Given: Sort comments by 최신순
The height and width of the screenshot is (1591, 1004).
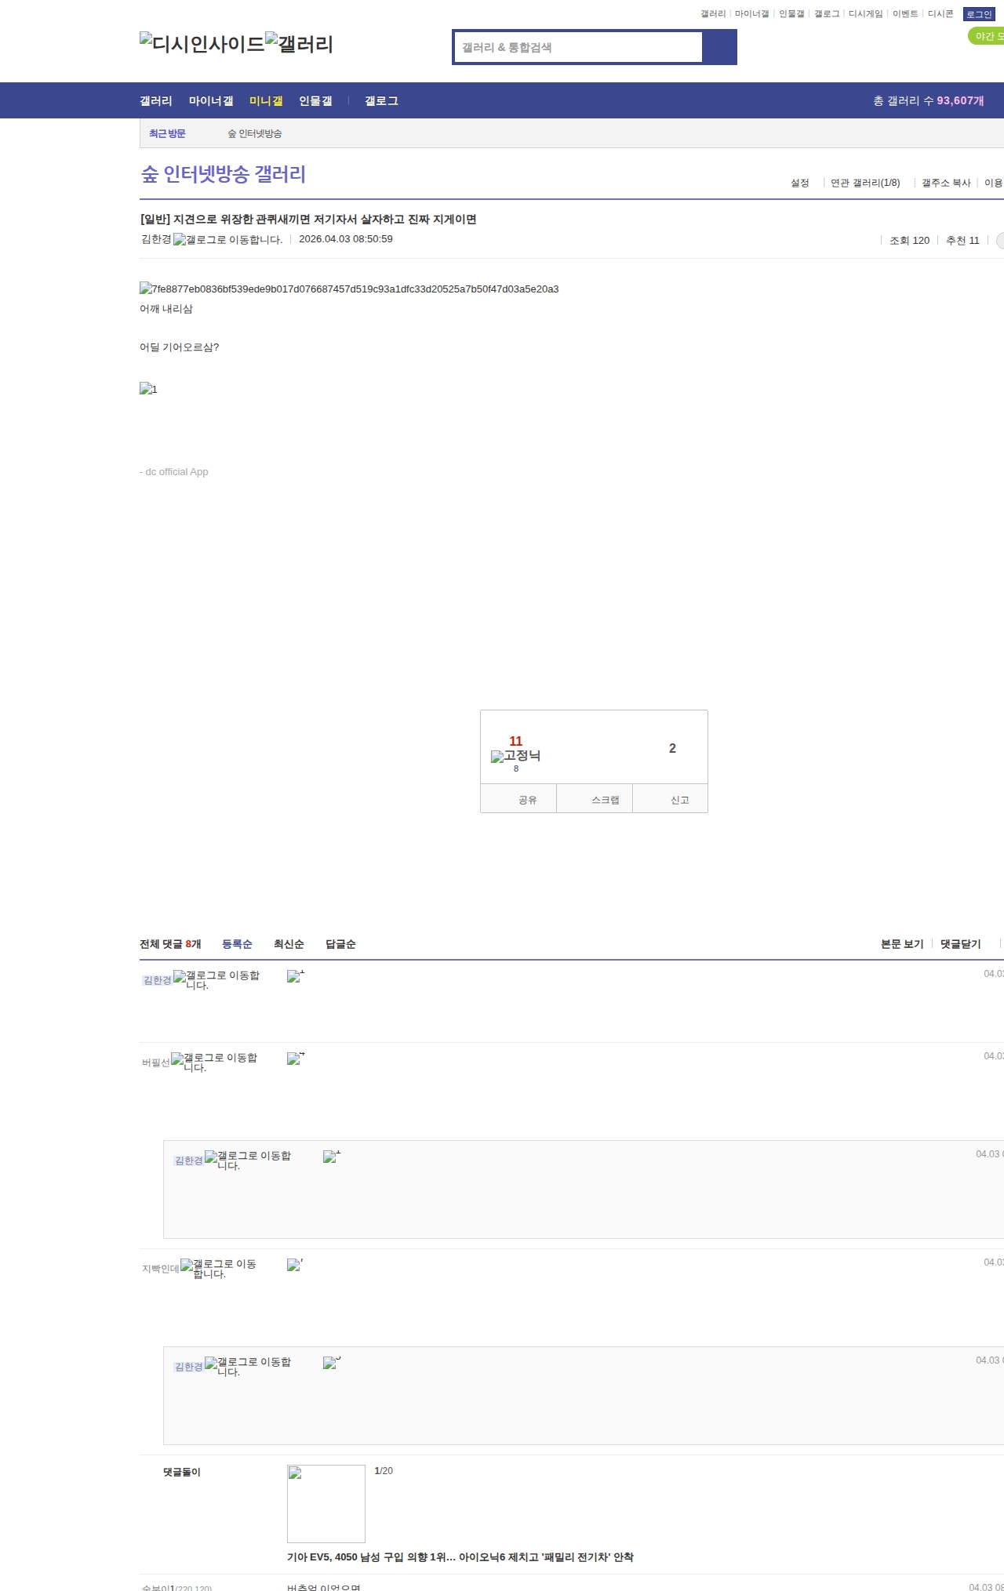Looking at the screenshot, I should pyautogui.click(x=289, y=944).
